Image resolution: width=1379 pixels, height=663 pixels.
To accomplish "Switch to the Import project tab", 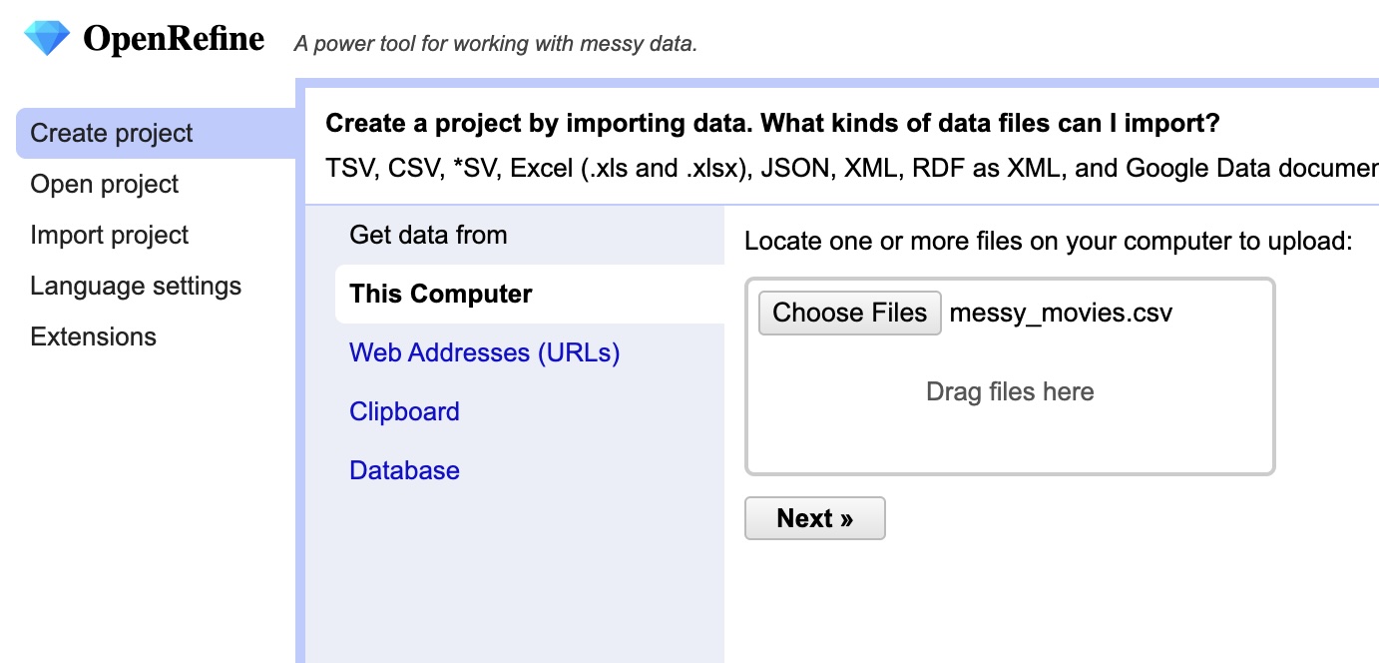I will [x=110, y=235].
